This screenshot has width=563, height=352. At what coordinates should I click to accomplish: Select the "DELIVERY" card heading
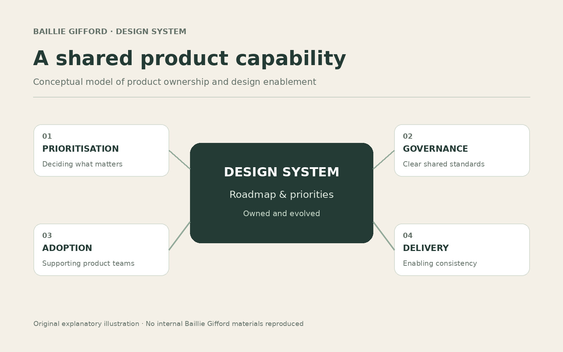tap(426, 248)
